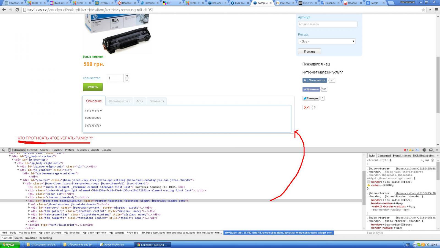The image size is (440, 248).
Task: Open the Resources panel tab
Action: 82,150
